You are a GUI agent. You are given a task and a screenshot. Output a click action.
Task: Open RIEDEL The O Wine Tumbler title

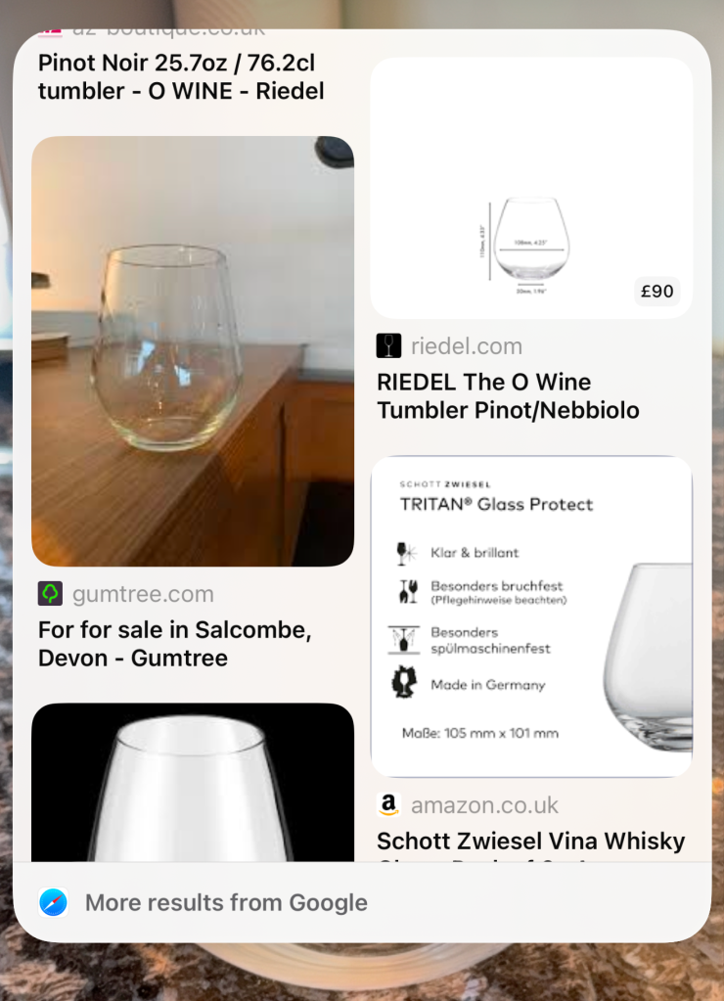tap(508, 395)
